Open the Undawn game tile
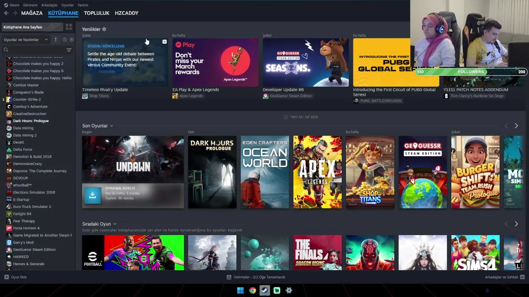The width and height of the screenshot is (529, 297). click(x=133, y=172)
